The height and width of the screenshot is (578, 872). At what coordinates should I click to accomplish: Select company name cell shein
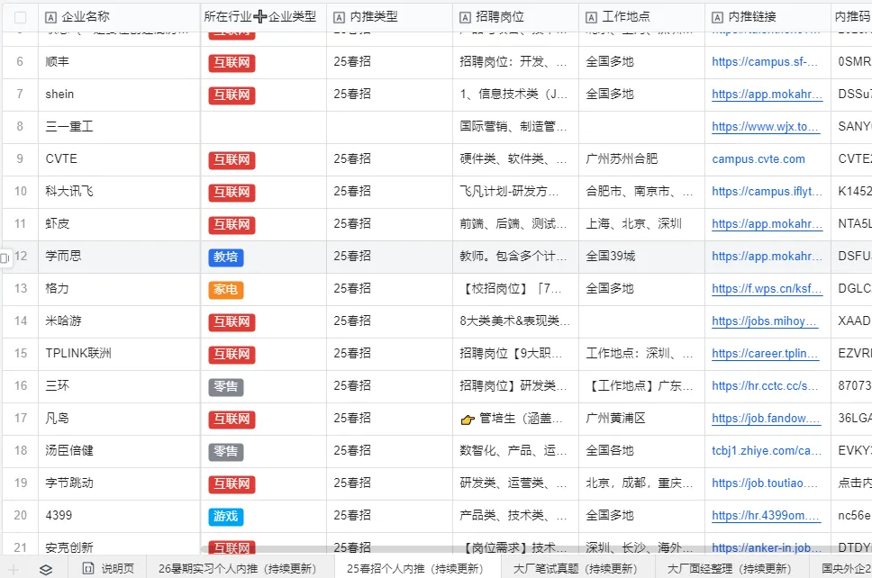119,95
